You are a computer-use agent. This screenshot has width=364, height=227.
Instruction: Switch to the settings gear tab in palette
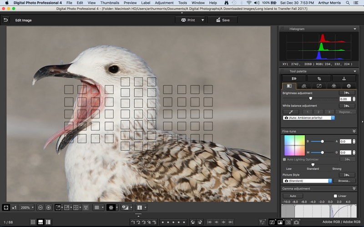[349, 86]
